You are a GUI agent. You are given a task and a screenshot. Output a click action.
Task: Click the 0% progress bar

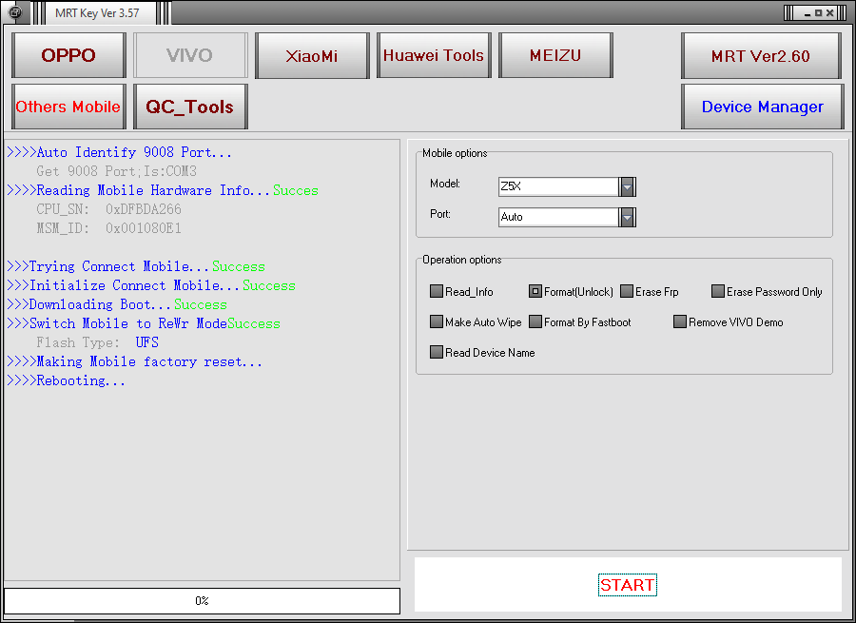202,600
